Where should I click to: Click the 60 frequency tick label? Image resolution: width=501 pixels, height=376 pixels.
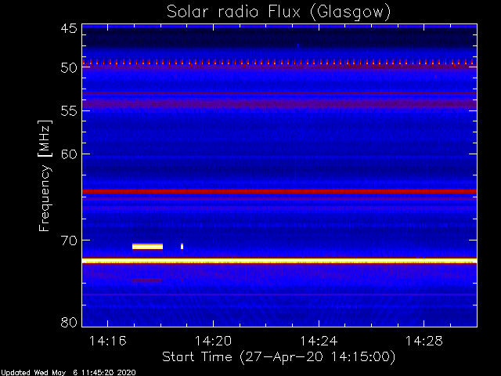point(69,154)
